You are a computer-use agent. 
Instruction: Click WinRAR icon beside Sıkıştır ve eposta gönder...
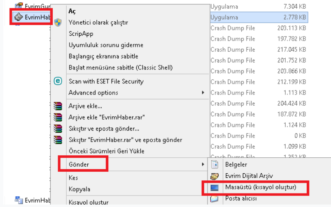tap(58, 129)
